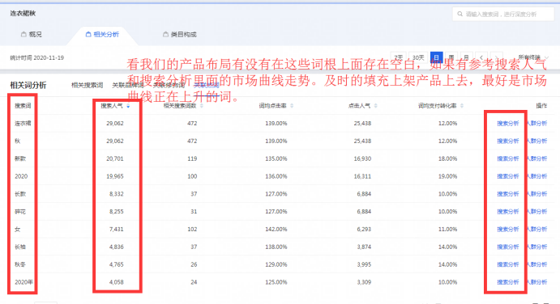Switch to 类目构成 tab

pyautogui.click(x=180, y=35)
